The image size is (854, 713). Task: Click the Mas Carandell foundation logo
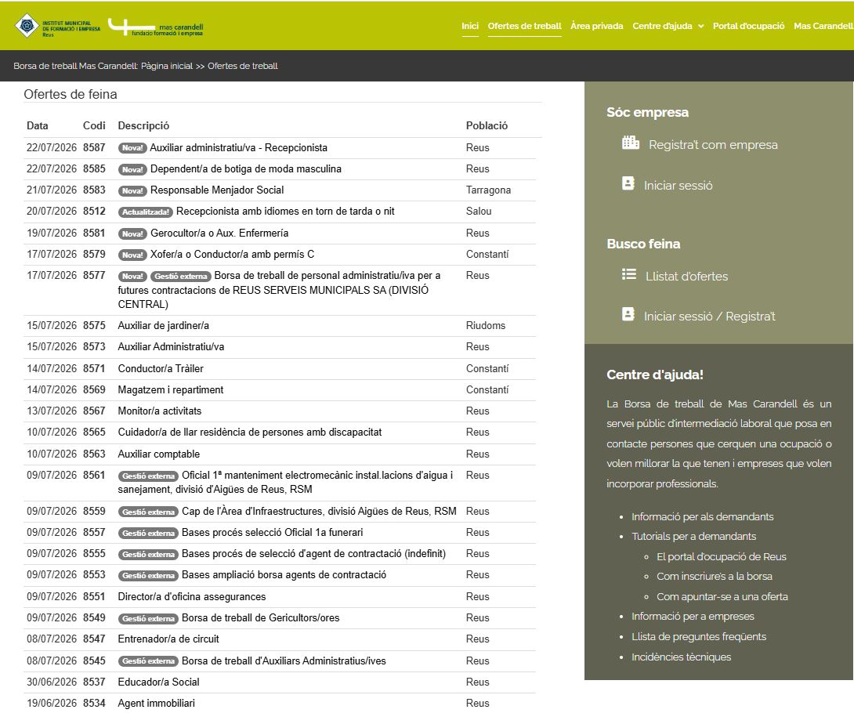(x=156, y=27)
